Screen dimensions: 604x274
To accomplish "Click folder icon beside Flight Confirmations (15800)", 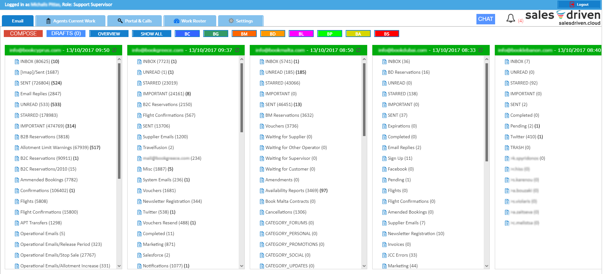I will point(17,212).
